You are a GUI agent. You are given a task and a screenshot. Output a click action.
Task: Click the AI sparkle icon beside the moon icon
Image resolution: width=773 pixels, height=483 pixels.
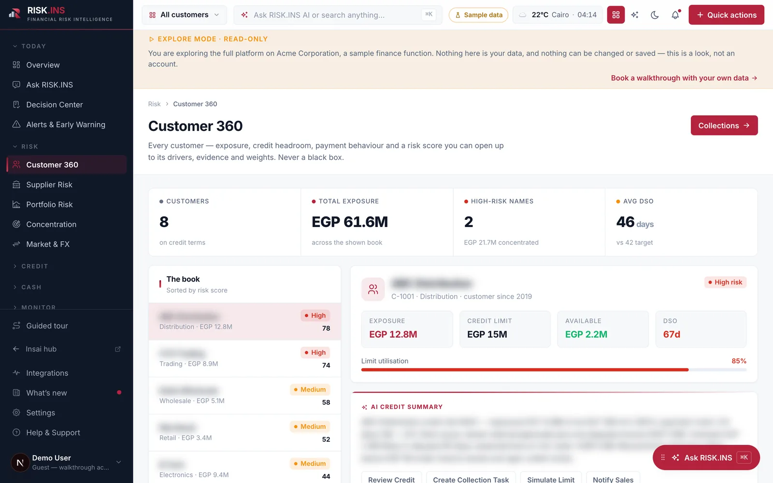tap(635, 15)
